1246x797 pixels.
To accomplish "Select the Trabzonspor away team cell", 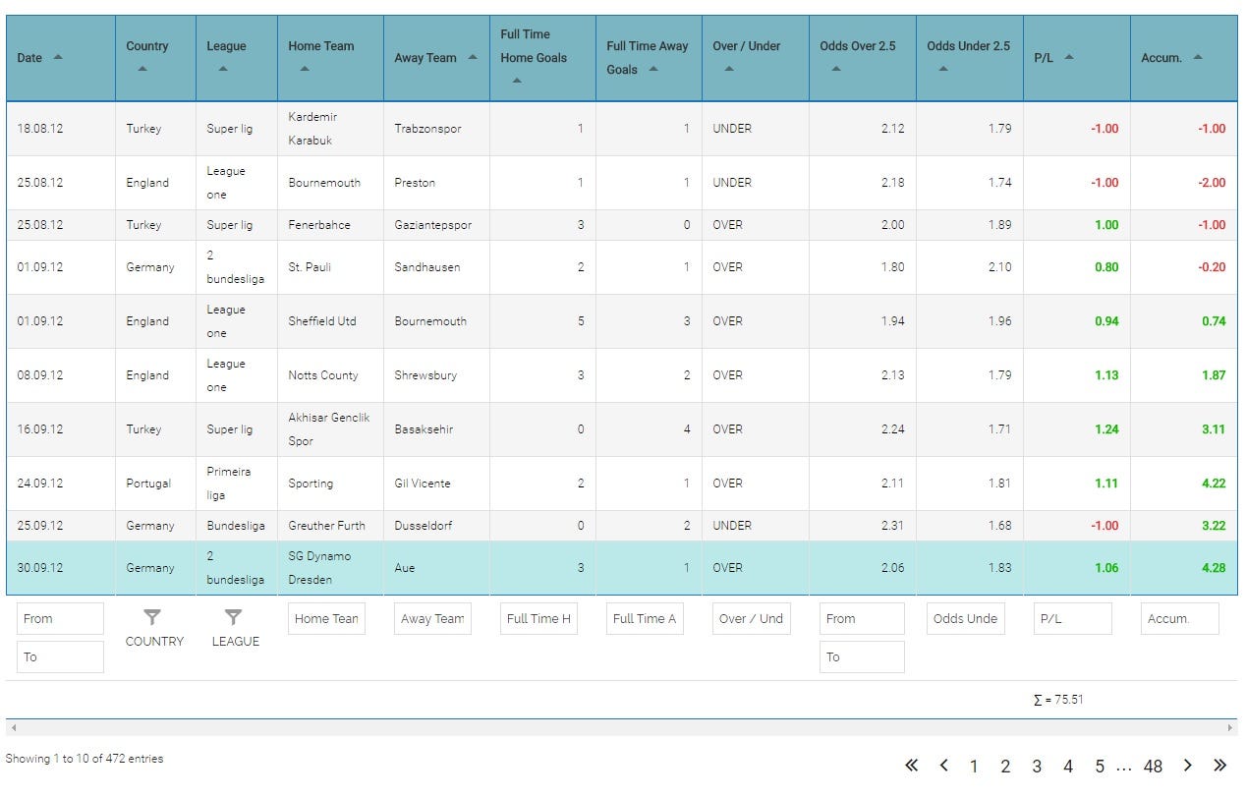I will (436, 128).
